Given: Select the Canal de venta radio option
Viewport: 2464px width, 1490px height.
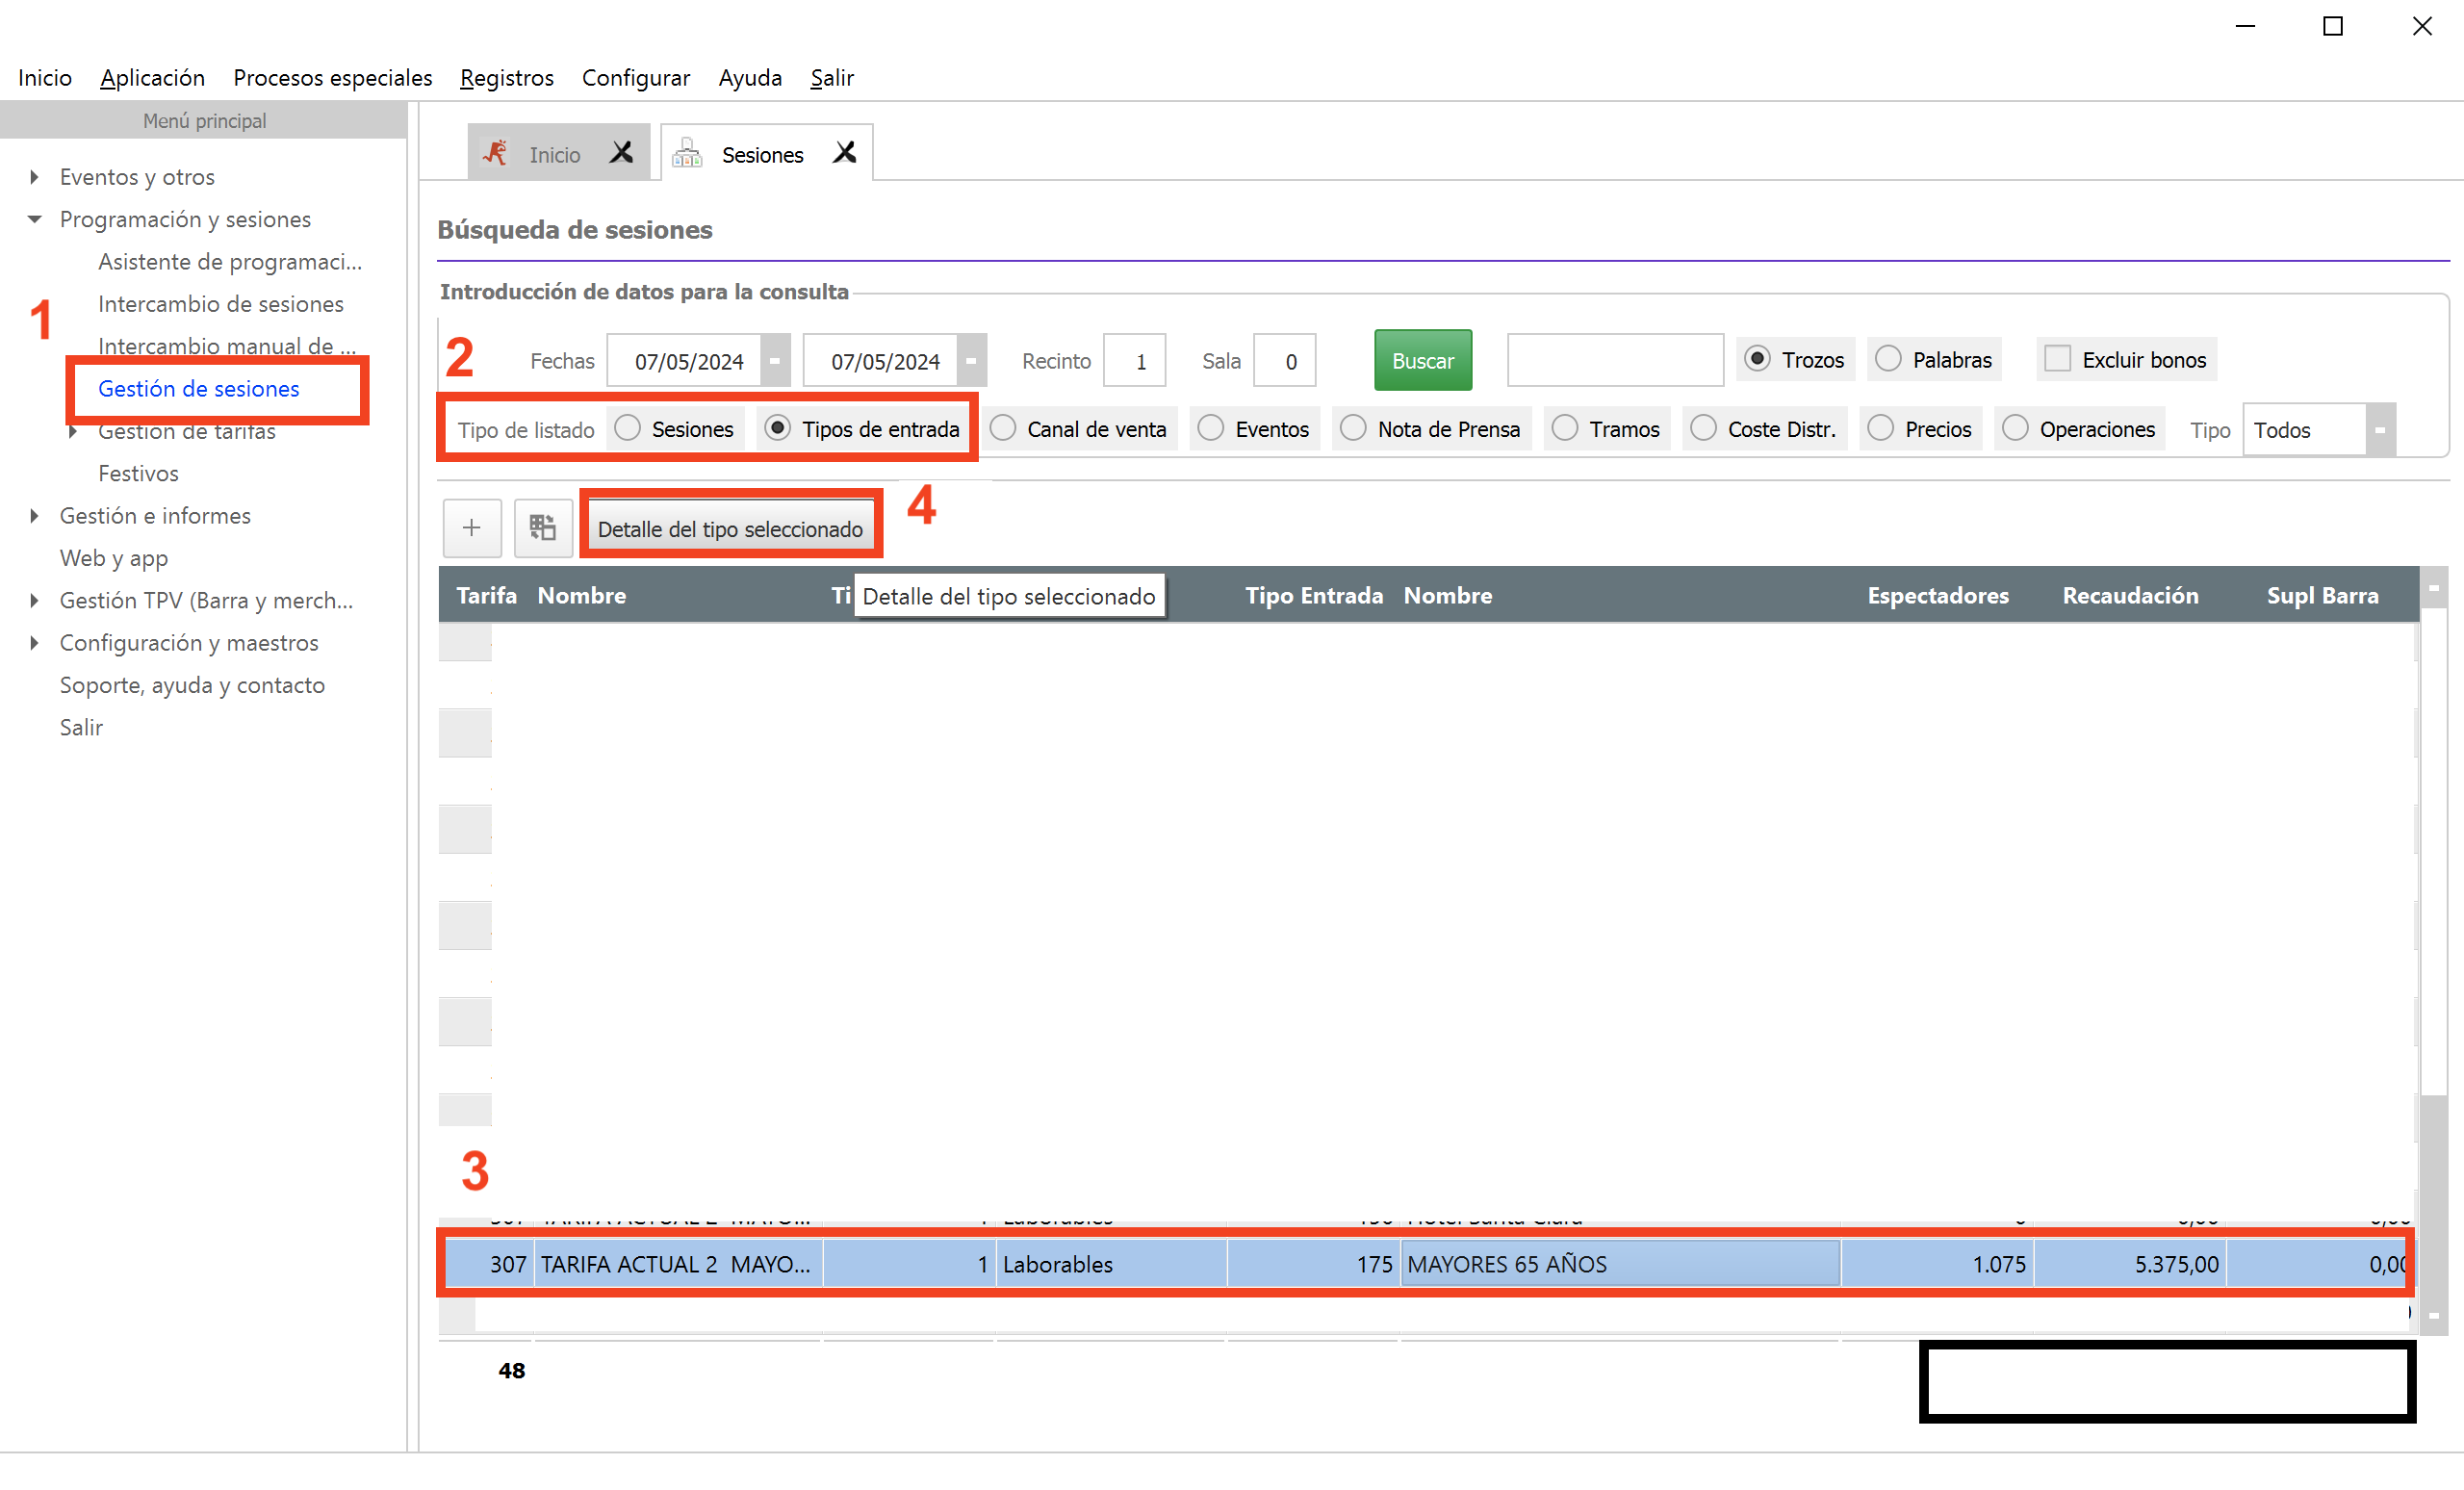Looking at the screenshot, I should point(1003,428).
